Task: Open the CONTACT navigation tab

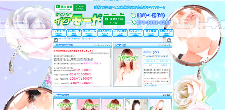Action: pos(166,33)
